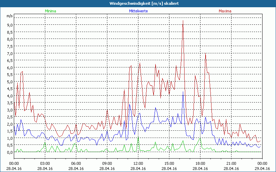Click the 0,0 y-axis value
Screen dimensions: 276x172
10,152
